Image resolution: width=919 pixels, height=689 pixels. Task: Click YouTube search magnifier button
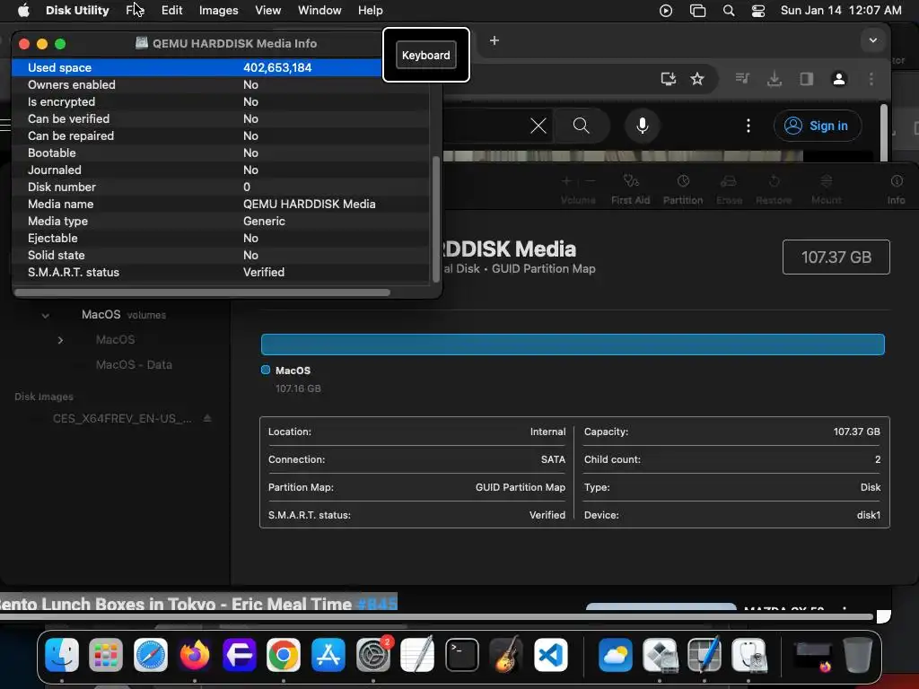point(582,126)
